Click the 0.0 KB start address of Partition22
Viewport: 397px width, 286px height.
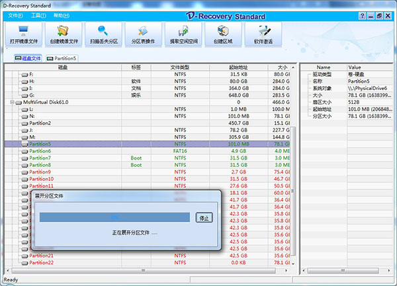[238, 263]
